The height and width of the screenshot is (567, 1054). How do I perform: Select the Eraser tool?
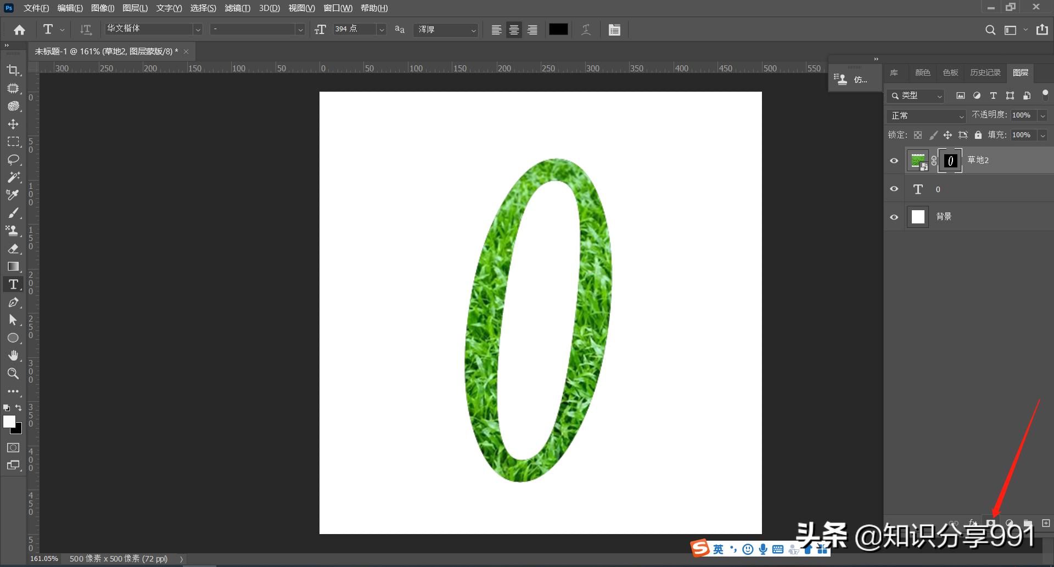(x=13, y=249)
